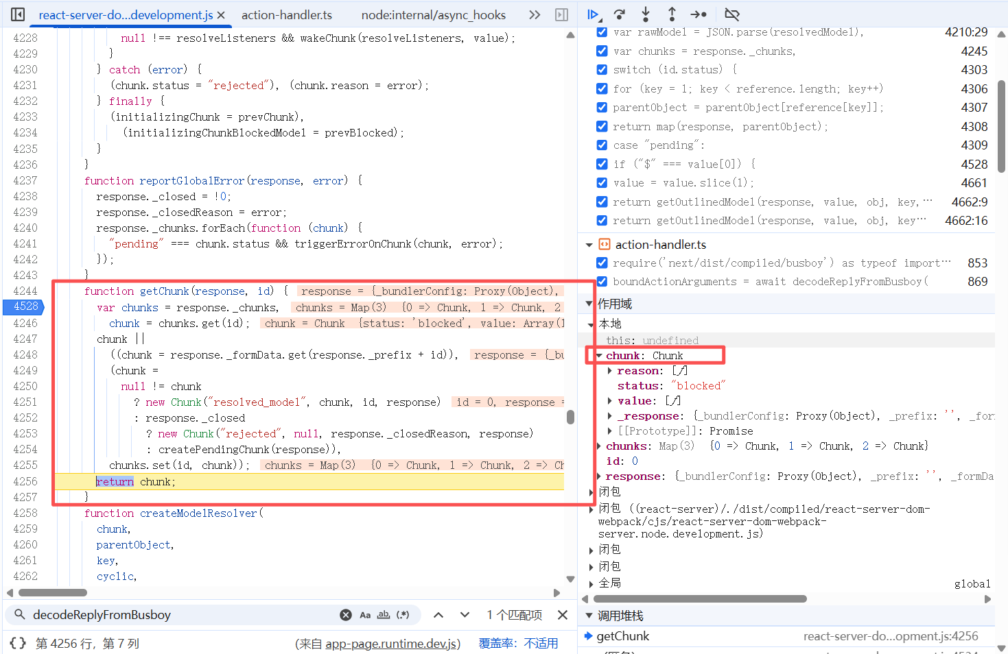The height and width of the screenshot is (654, 1008).
Task: Uncheck the 'switch (id.status)' breakpoint
Action: pyautogui.click(x=602, y=70)
